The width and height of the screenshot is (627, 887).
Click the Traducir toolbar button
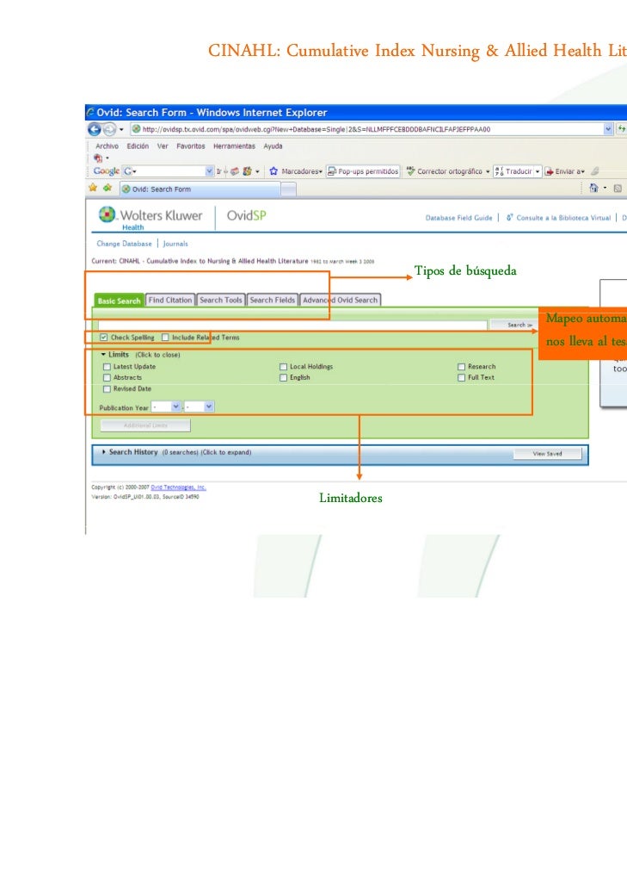(x=513, y=171)
